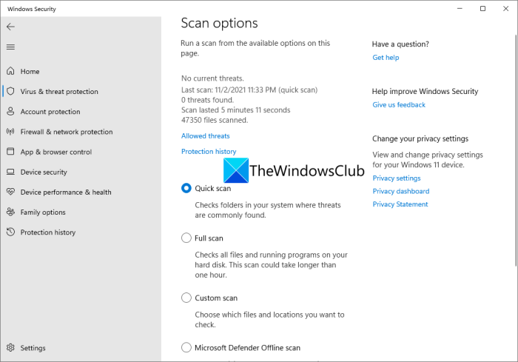Click the Get help link
This screenshot has height=362, width=518.
click(x=386, y=58)
